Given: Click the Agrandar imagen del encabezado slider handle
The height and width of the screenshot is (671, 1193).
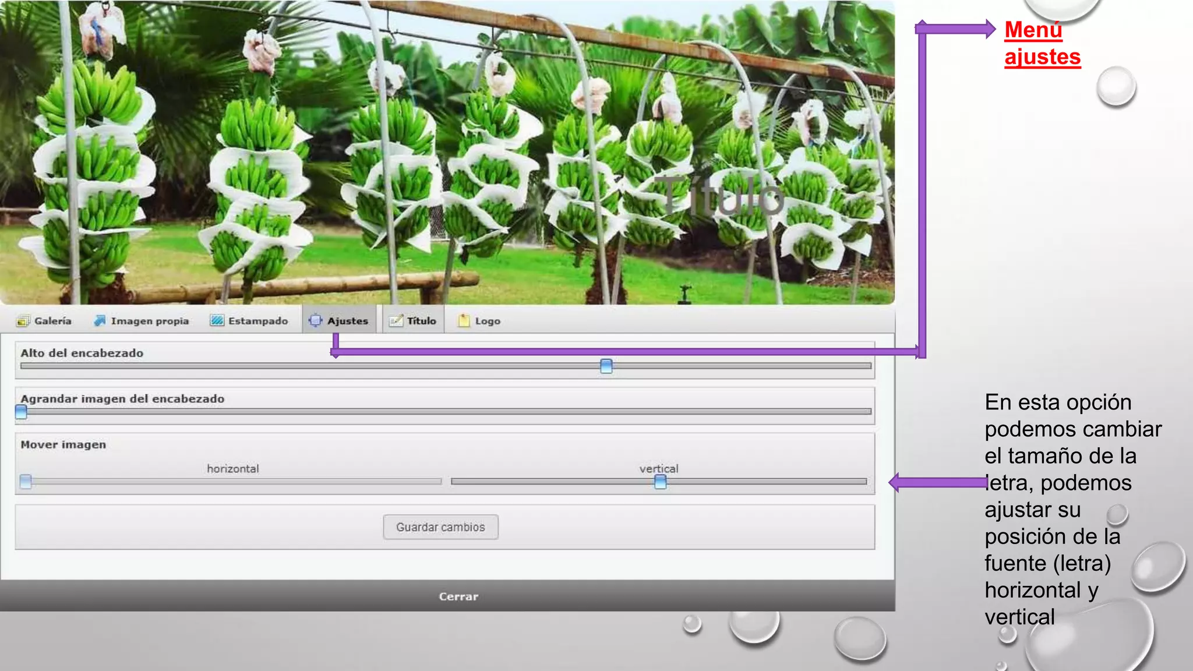Looking at the screenshot, I should 21,412.
